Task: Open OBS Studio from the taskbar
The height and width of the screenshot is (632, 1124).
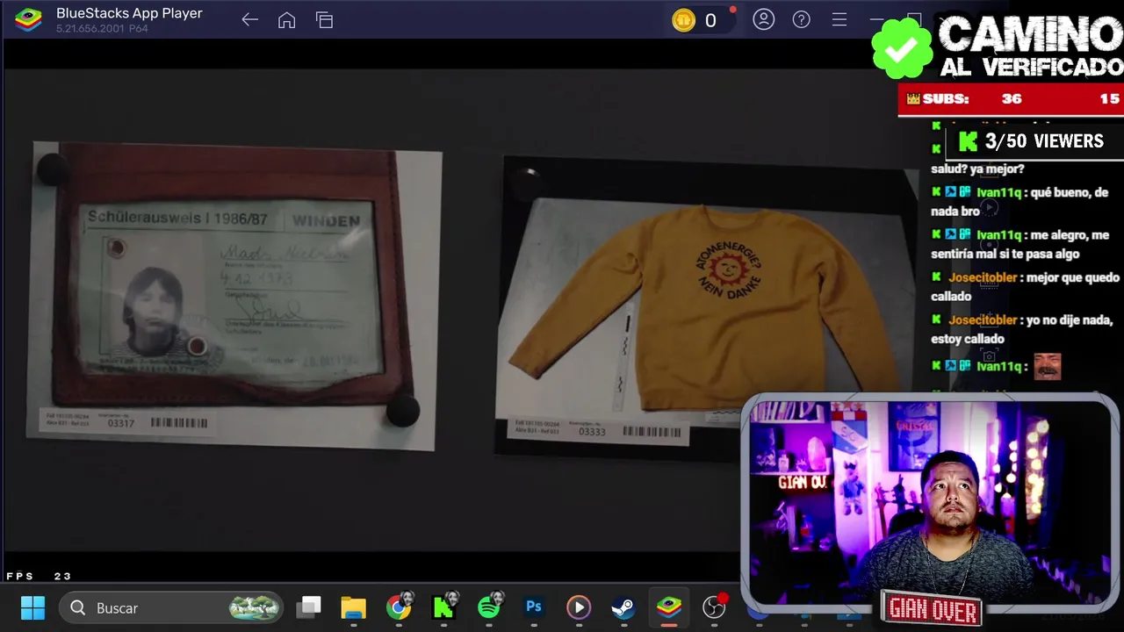Action: 715,607
